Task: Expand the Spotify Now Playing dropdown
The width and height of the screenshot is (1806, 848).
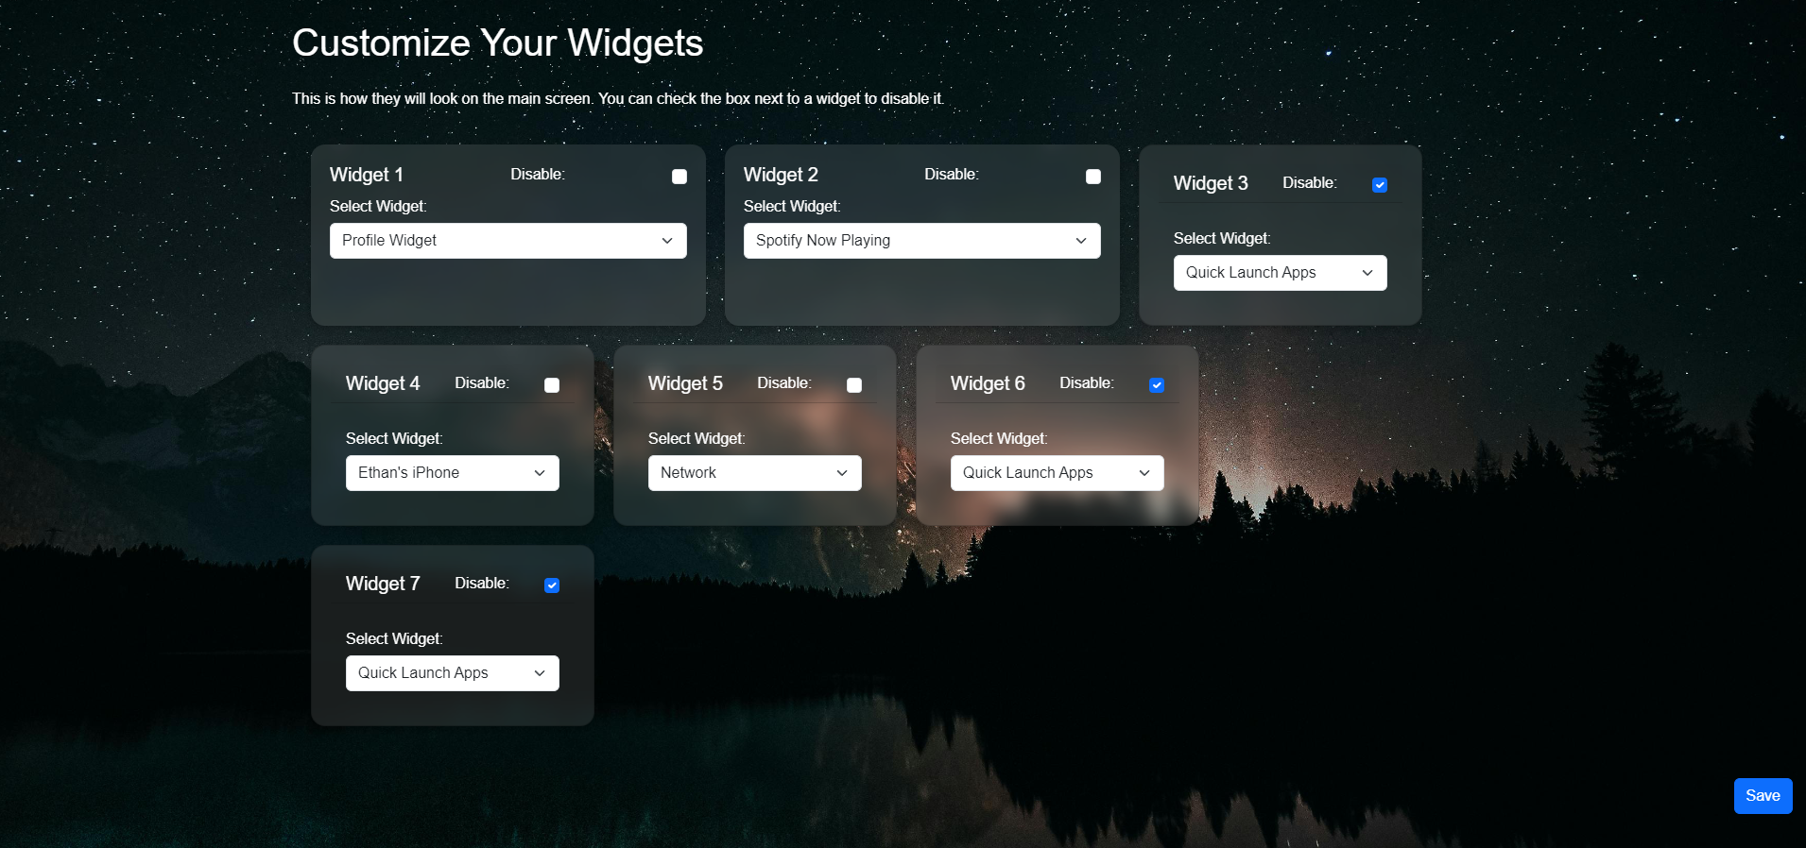Action: 921,241
